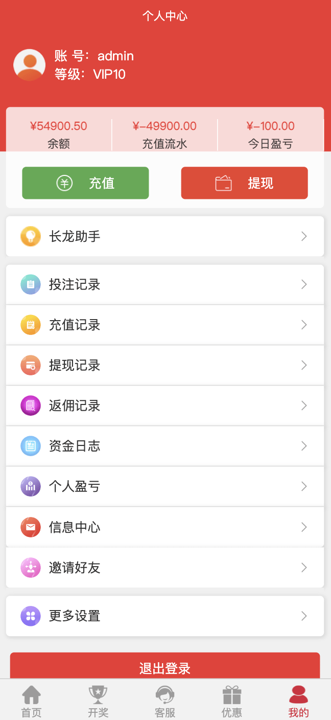
Task: Click the 投注记录 clipboard icon
Action: click(31, 284)
